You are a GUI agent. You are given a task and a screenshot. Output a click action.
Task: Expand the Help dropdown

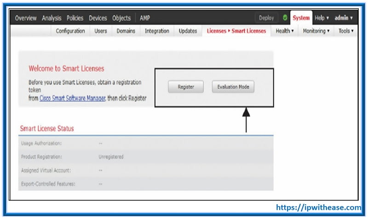click(x=322, y=18)
